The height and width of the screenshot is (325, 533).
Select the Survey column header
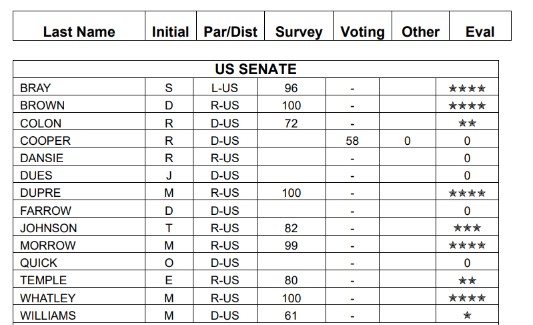coord(298,31)
